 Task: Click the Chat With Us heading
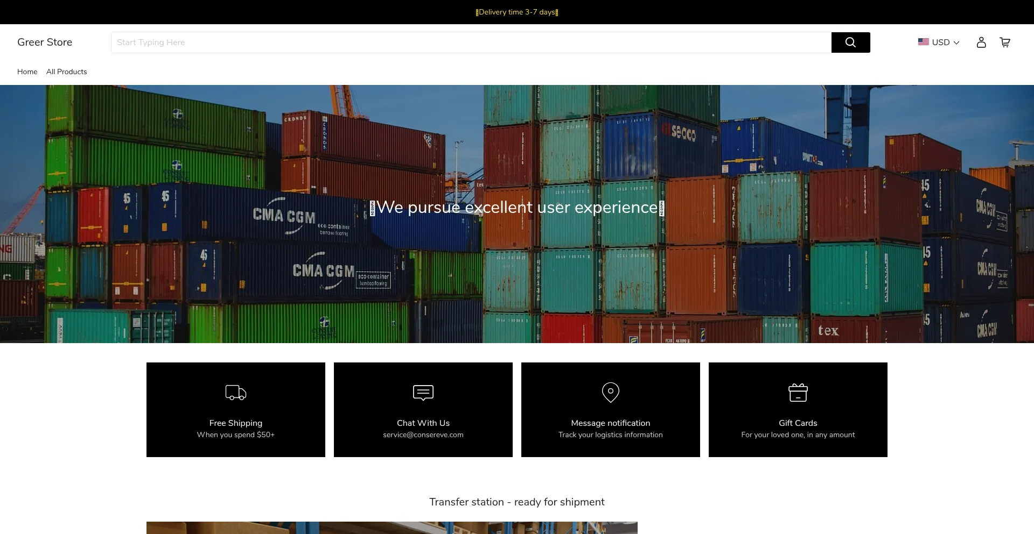[423, 423]
